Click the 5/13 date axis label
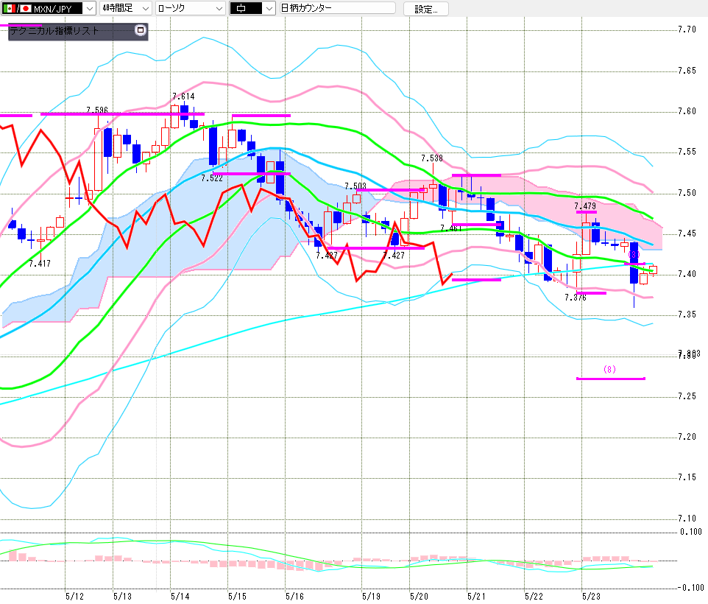This screenshot has width=708, height=604. pyautogui.click(x=122, y=597)
